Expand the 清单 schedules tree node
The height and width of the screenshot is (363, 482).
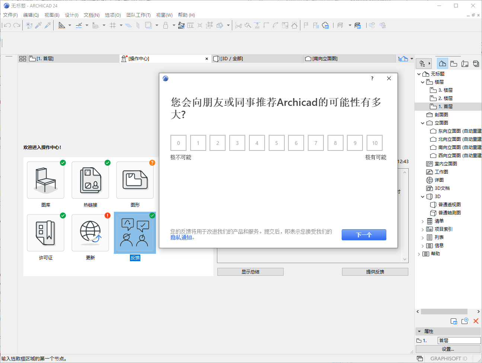click(423, 221)
